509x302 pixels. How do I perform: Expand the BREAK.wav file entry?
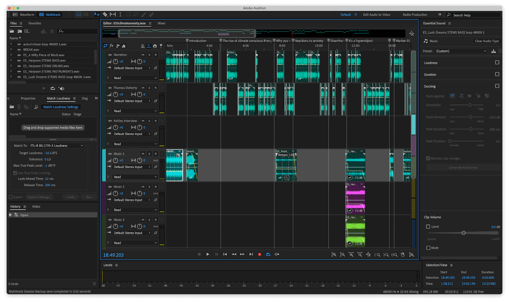pos(11,50)
